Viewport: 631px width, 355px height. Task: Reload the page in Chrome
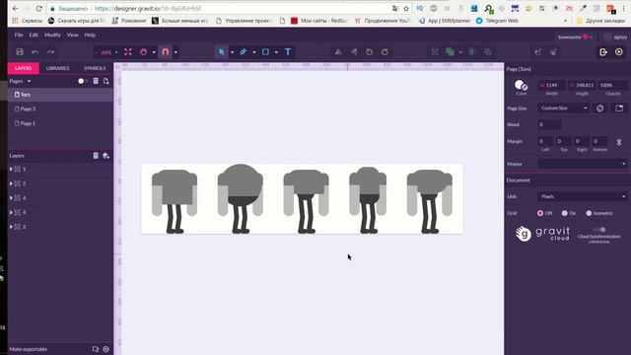pyautogui.click(x=39, y=8)
